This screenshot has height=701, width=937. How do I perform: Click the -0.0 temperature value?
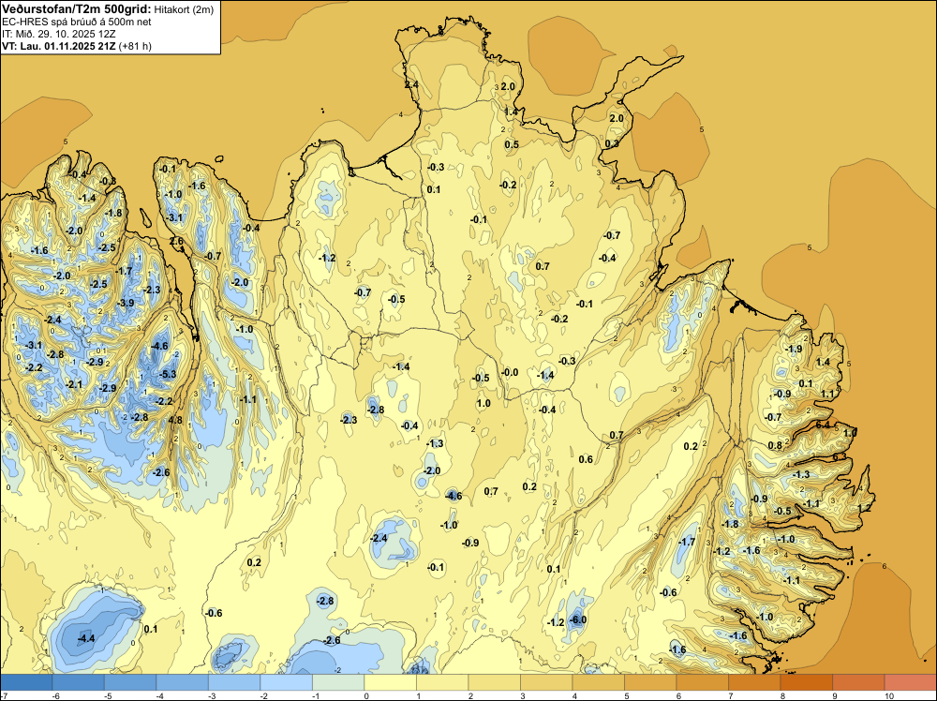(510, 372)
